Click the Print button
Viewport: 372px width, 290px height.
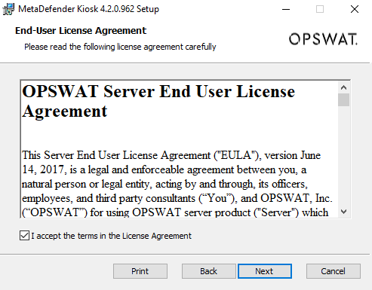(x=140, y=271)
